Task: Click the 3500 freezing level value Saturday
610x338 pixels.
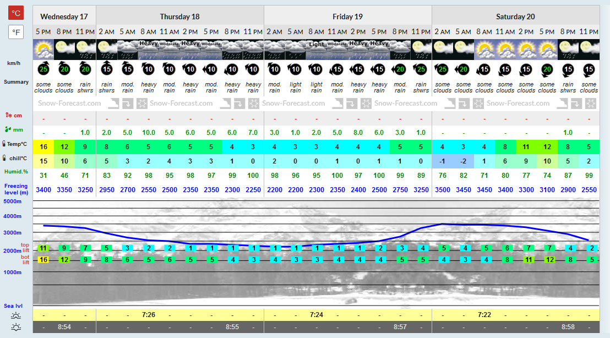Action: click(442, 190)
